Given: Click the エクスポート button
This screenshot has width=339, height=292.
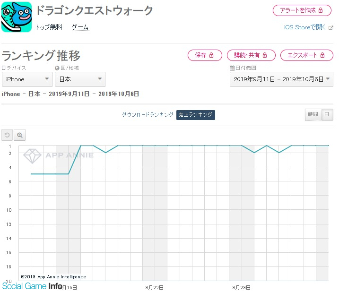Looking at the screenshot, I should pyautogui.click(x=303, y=55).
